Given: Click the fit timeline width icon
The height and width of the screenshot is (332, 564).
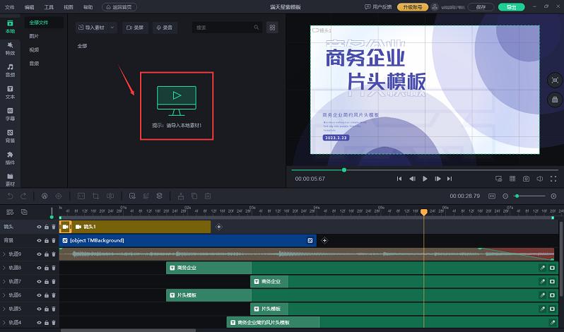Looking at the screenshot, I should click(492, 196).
